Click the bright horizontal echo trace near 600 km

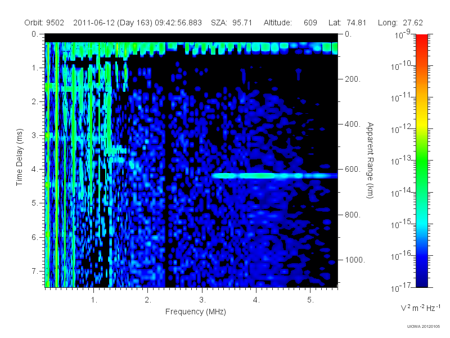click(x=275, y=176)
